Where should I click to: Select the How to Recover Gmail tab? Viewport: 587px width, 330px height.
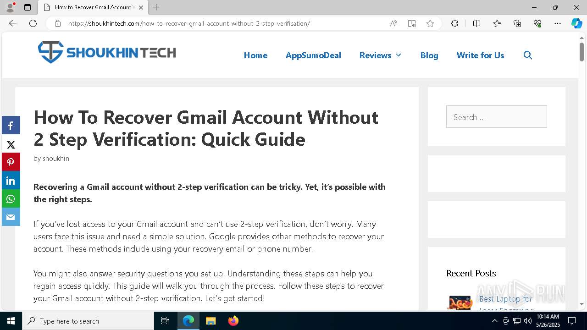click(x=93, y=7)
